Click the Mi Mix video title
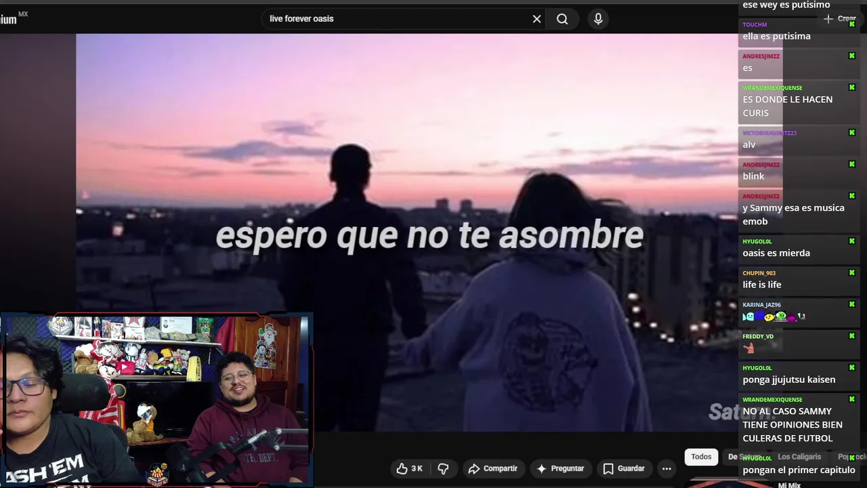Screen dimensions: 867x488 [x=789, y=485]
